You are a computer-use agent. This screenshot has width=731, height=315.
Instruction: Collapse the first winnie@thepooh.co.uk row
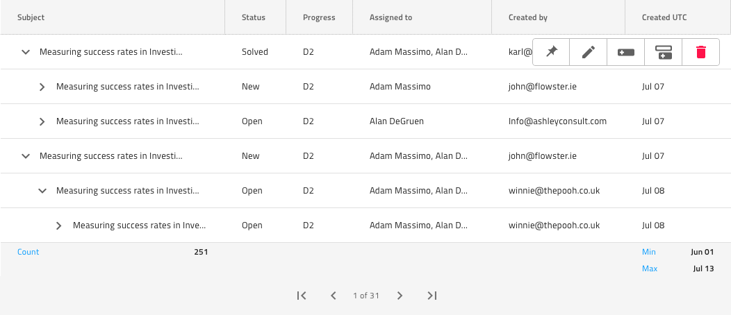point(42,191)
